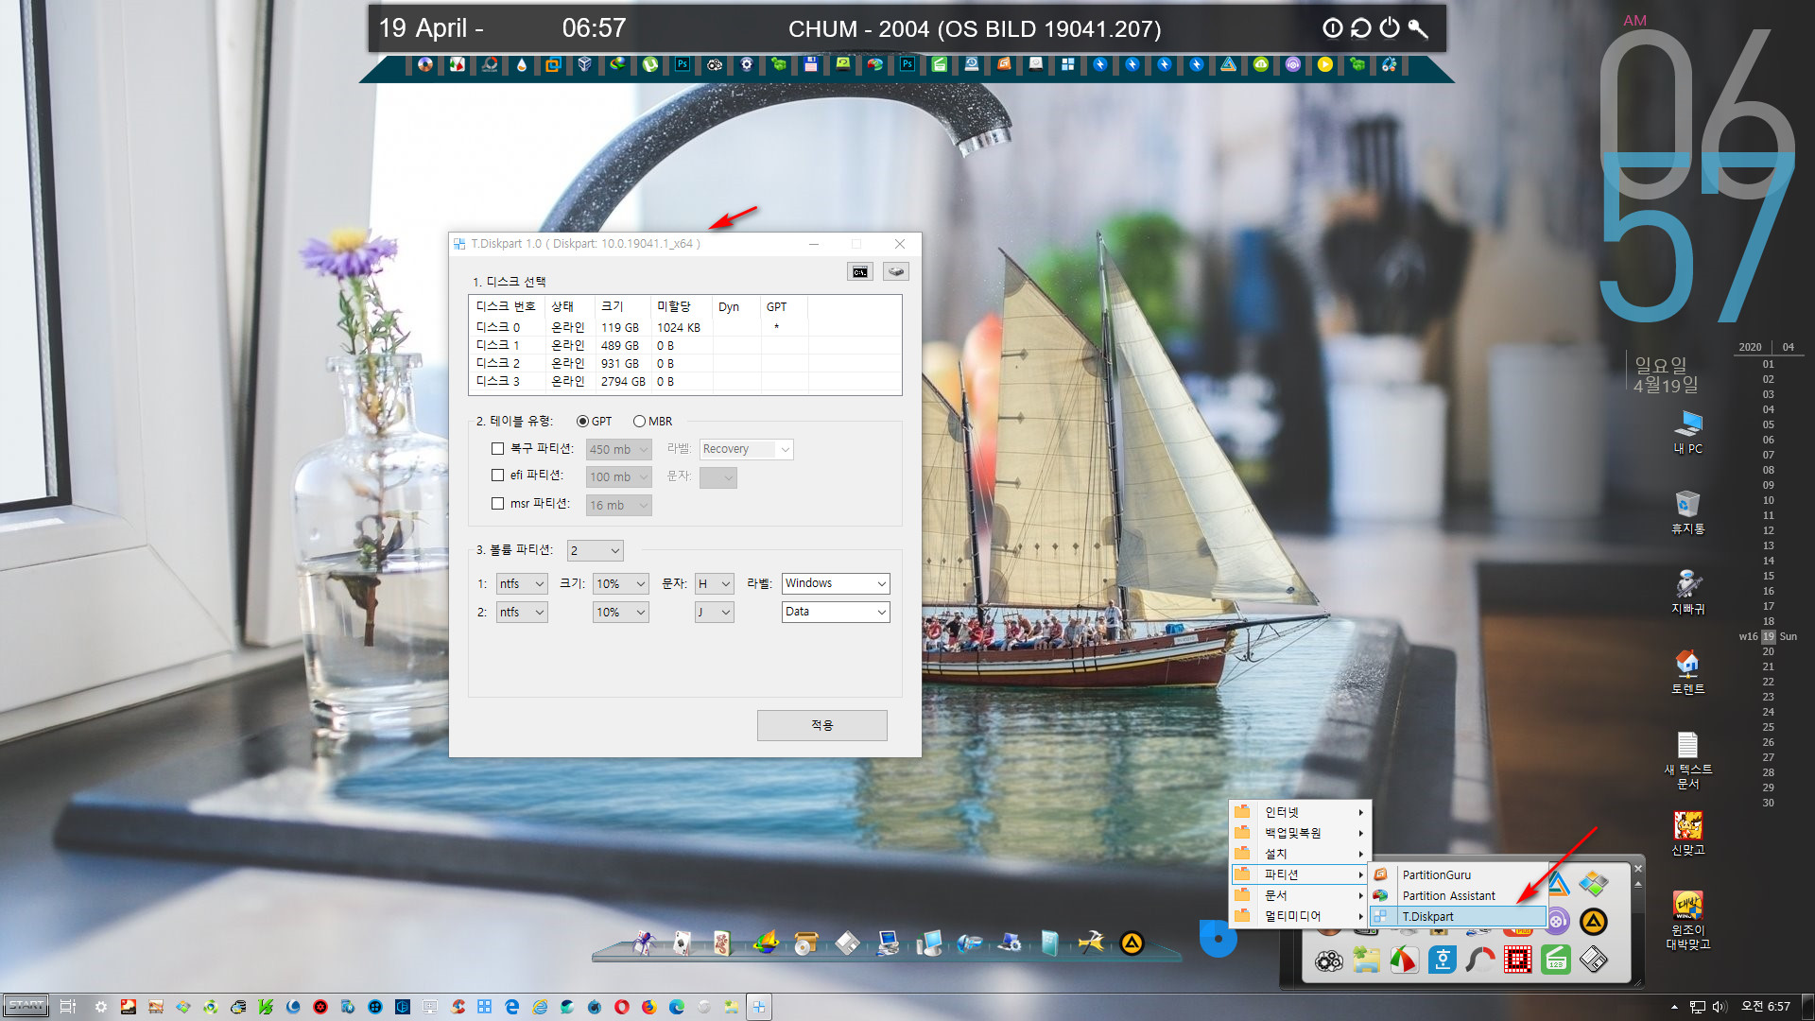
Task: Select 디스크 1 row in disk list
Action: coord(684,346)
